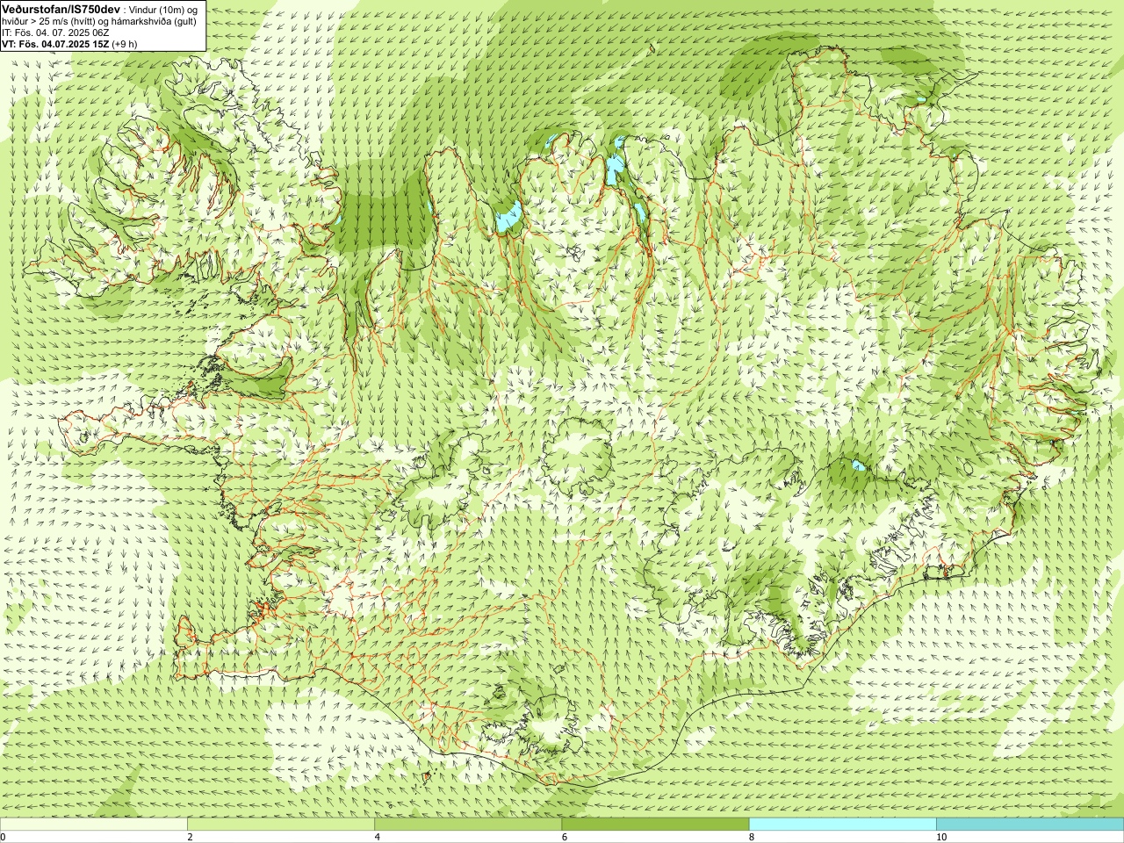Click the '6' label on the scale
Viewport: 1124px width, 843px height.
coord(564,837)
